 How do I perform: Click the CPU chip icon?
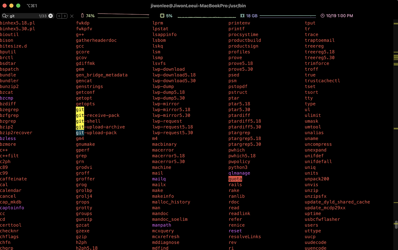(x=162, y=16)
